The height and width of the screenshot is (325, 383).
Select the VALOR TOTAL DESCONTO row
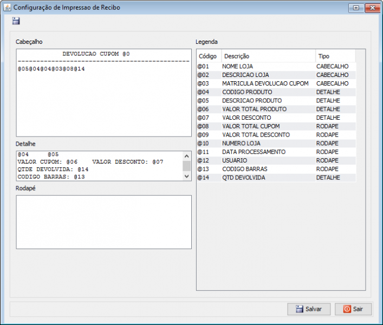click(276, 135)
